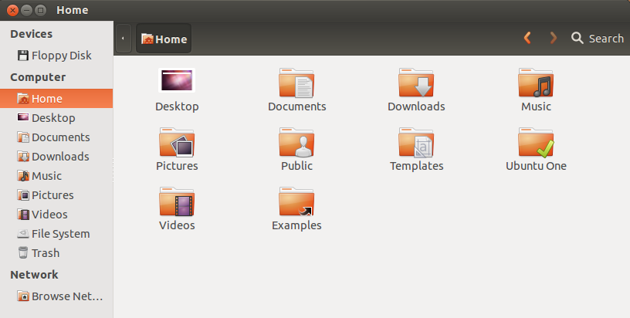Click the small path bar left scroll arrow
Screen dimensions: 630x318
(123, 39)
